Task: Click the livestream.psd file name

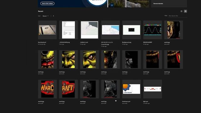Action: pyautogui.click(x=126, y=101)
